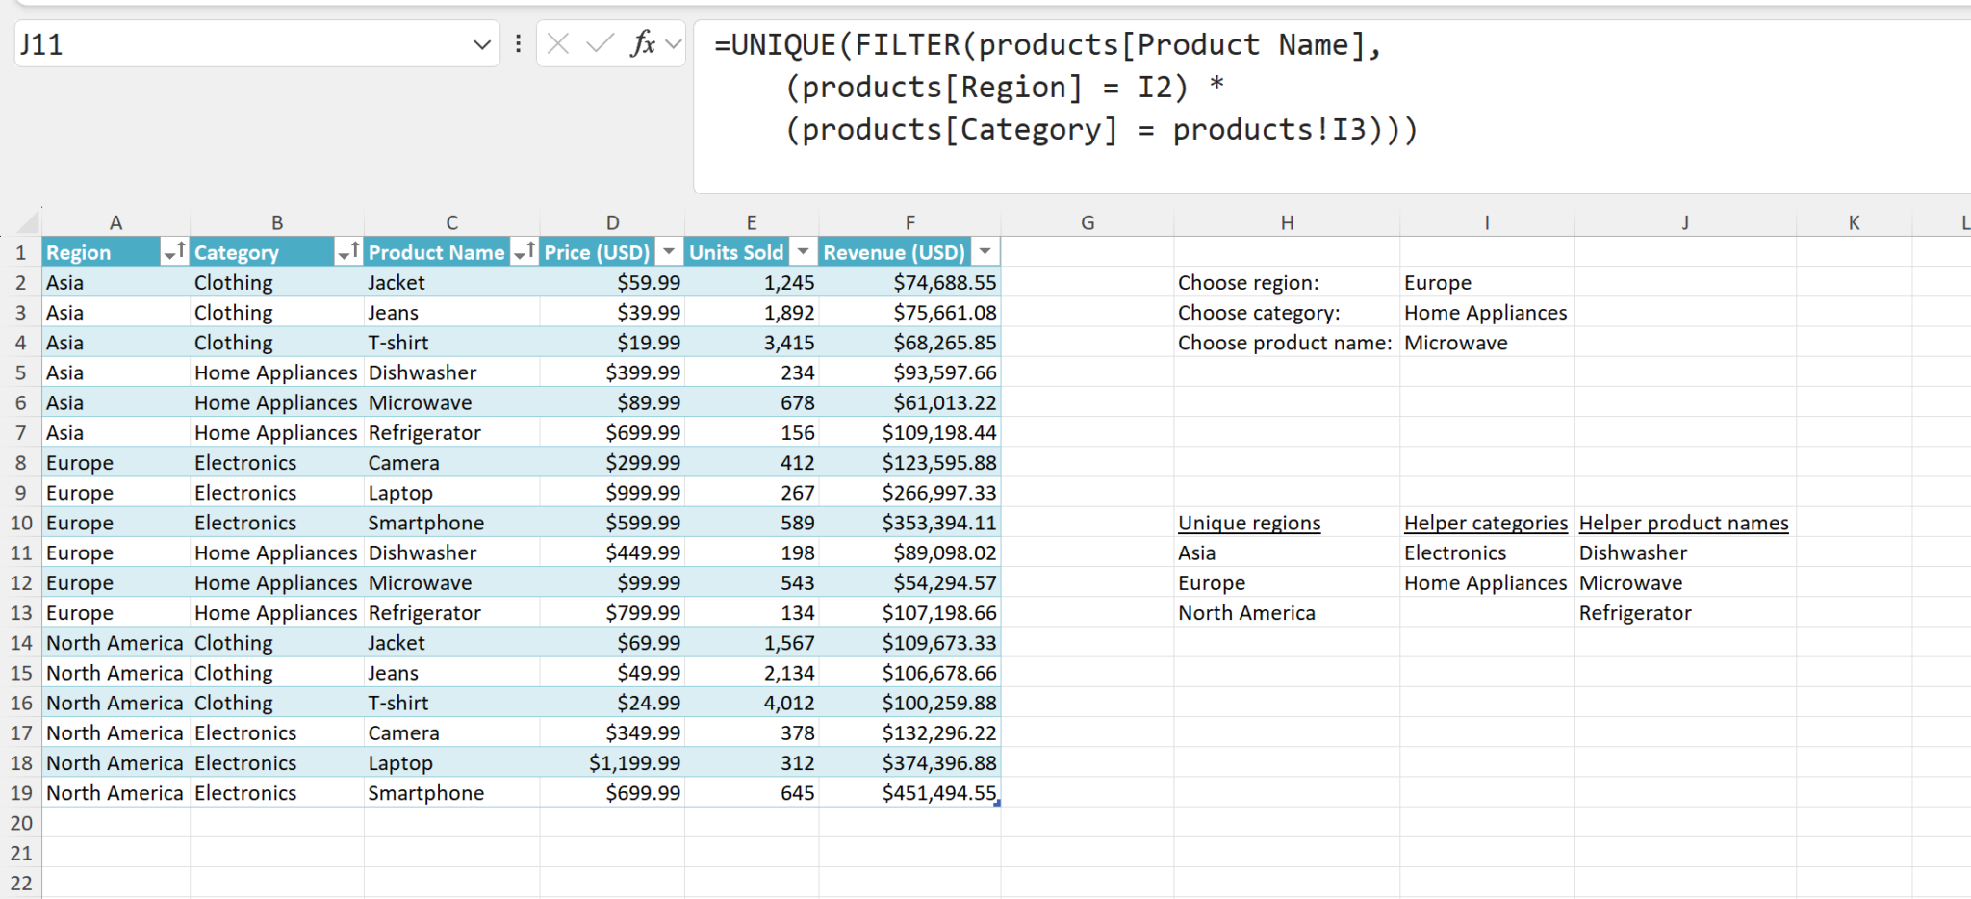The width and height of the screenshot is (1971, 899).
Task: Click the three-dot handle beside the Name Box
Action: [x=518, y=43]
